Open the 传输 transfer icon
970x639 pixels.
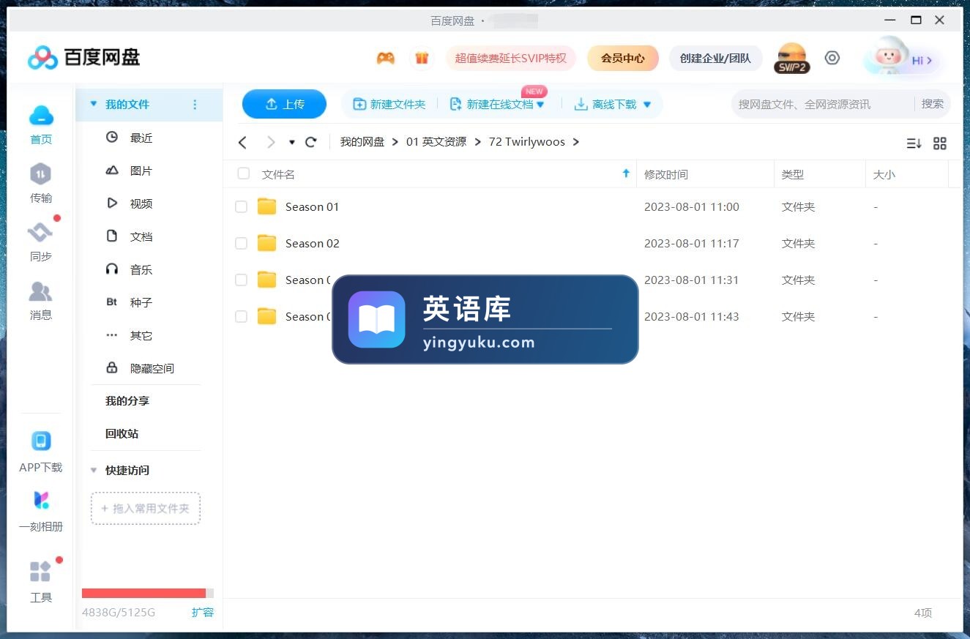40,174
